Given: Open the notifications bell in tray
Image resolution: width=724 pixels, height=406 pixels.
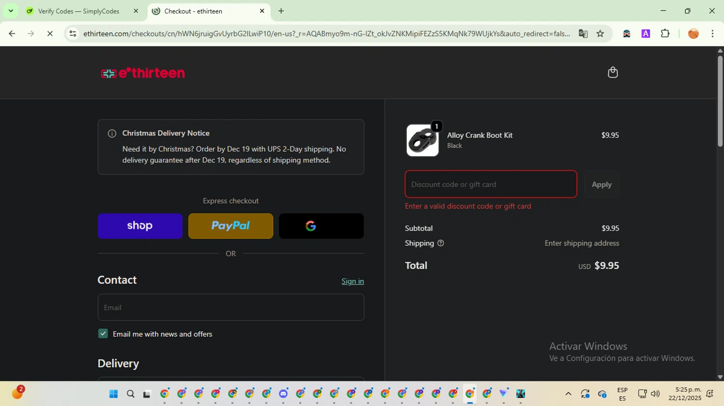Looking at the screenshot, I should [x=710, y=394].
